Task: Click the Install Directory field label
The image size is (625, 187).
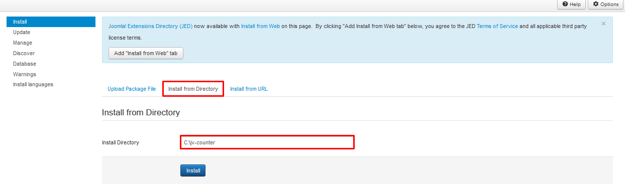Action: (x=121, y=142)
